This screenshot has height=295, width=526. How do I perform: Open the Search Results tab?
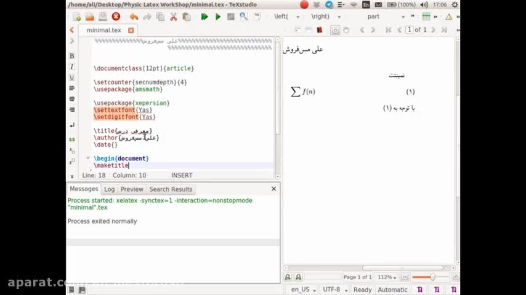[x=171, y=189]
